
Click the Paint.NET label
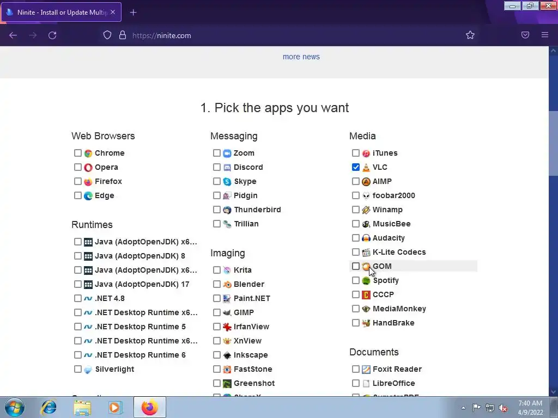click(252, 298)
